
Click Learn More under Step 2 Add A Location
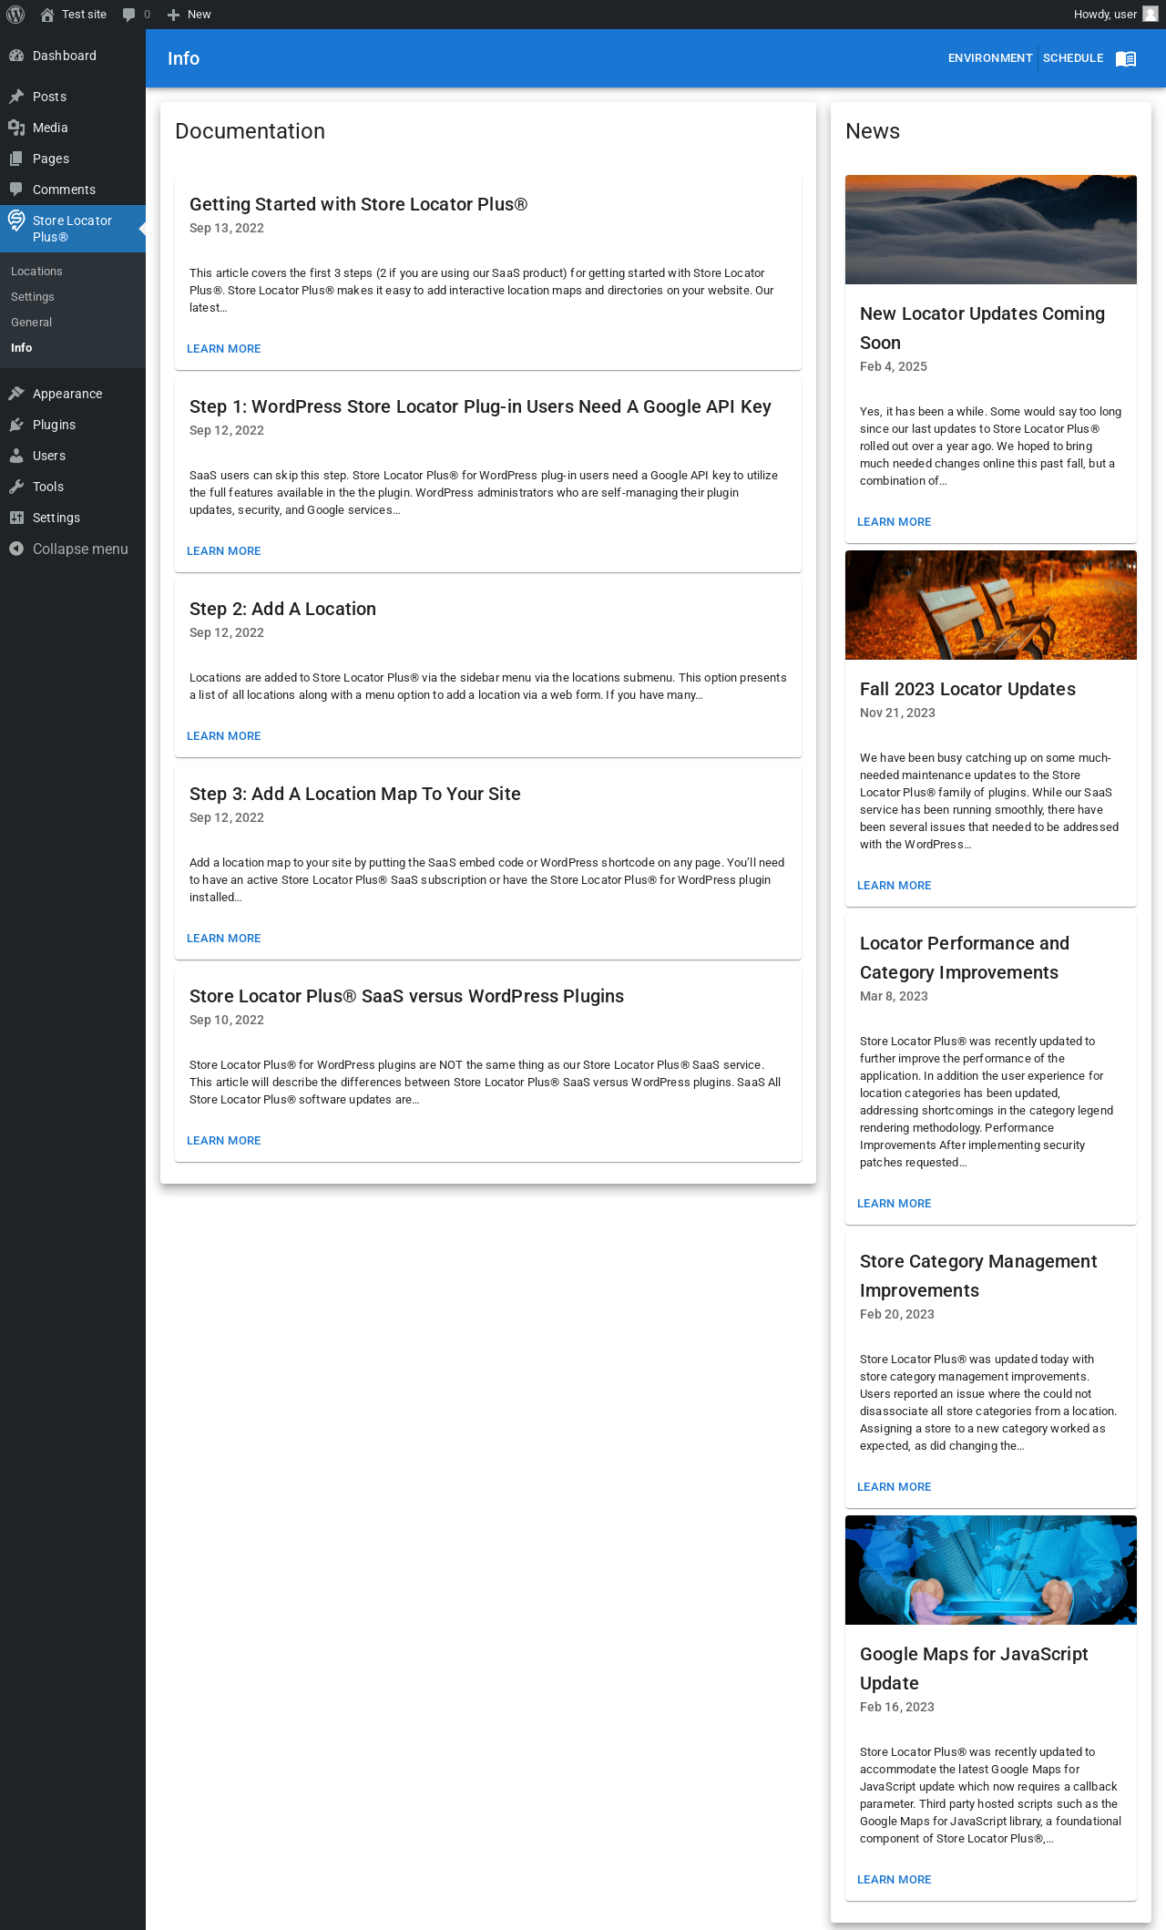point(224,736)
